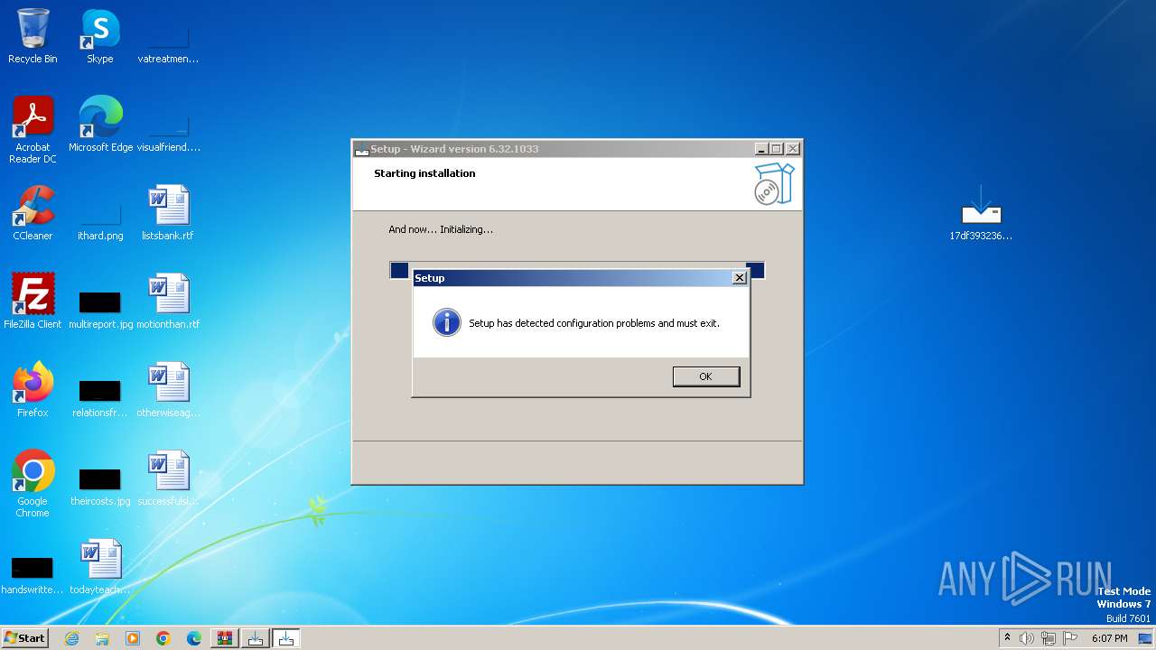
Task: Launch Chrome from taskbar
Action: 163,638
